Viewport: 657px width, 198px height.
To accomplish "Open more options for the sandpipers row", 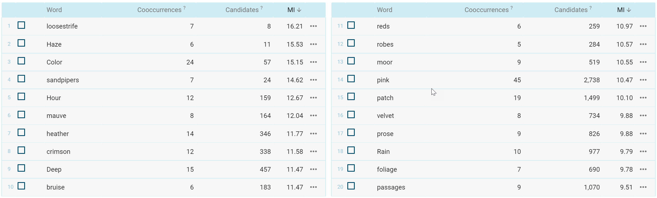I will [x=313, y=80].
